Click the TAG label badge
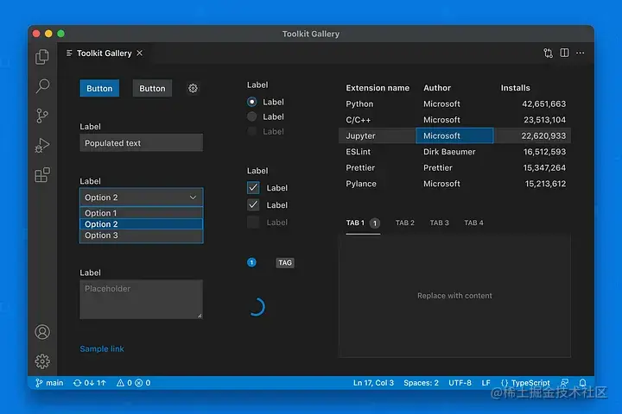Screen dimensions: 622x414 click(285, 263)
